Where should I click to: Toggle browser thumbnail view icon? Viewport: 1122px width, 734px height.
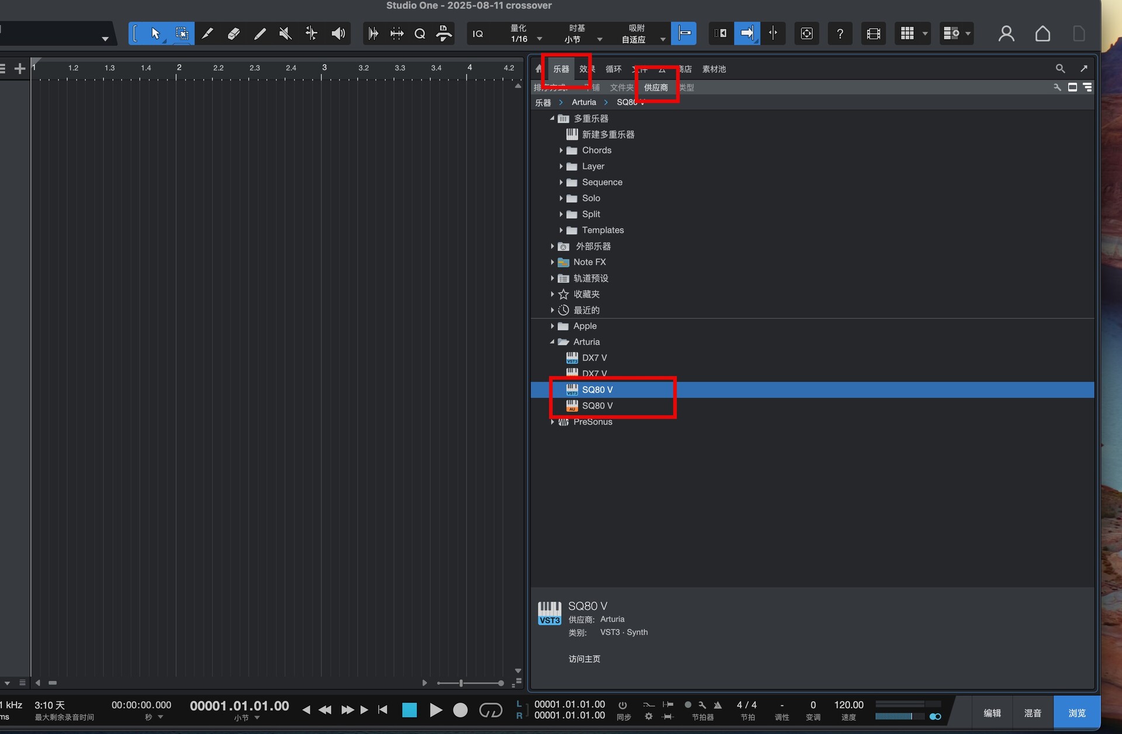(x=1072, y=87)
